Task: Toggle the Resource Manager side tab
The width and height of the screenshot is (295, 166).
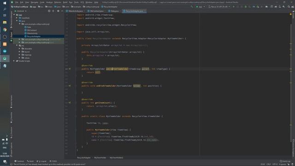Action: [x=11, y=20]
